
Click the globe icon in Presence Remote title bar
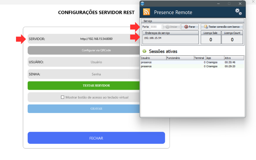pos(142,4)
